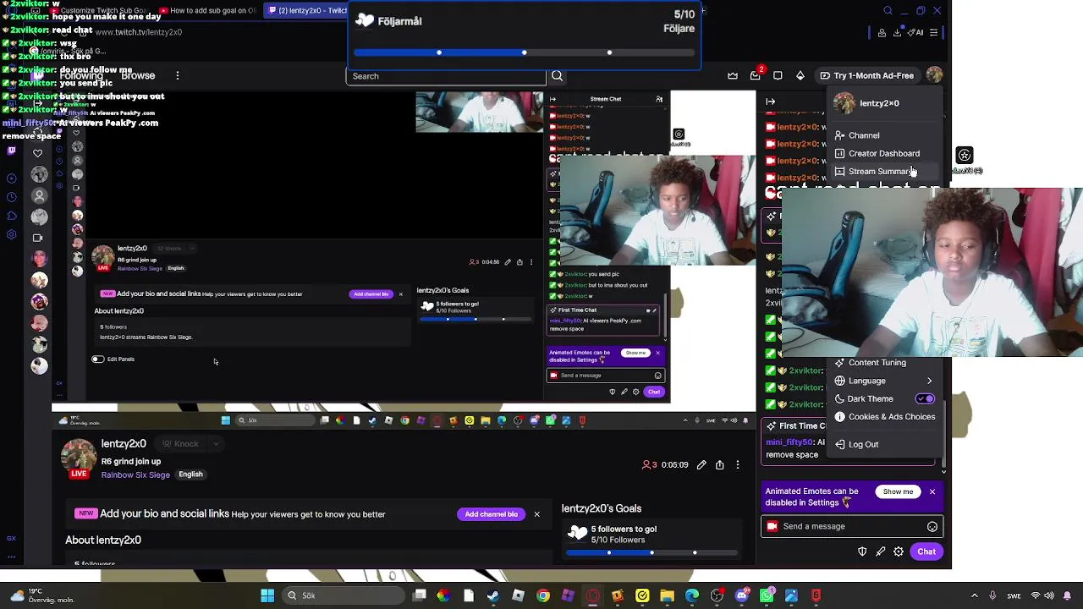Click main page Add channel bio button
Screen dimensions: 1083x609
(x=492, y=514)
